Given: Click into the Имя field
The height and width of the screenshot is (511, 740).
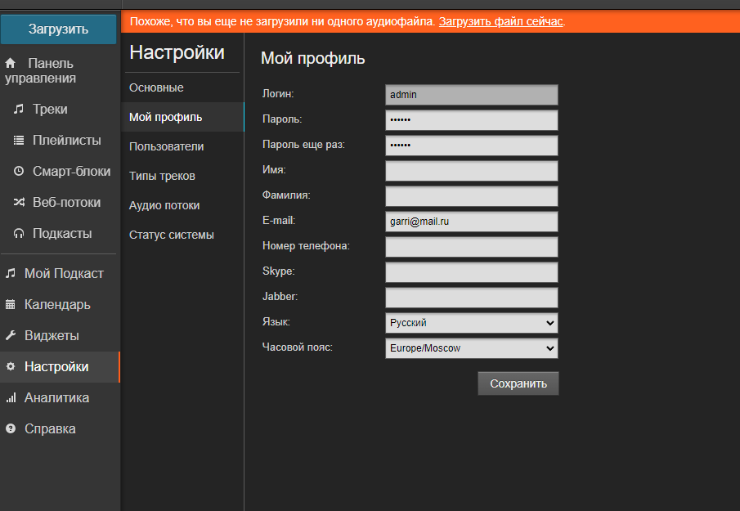Looking at the screenshot, I should click(x=472, y=171).
